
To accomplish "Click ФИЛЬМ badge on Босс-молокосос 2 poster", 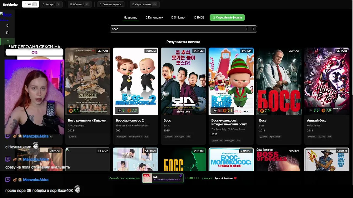I will pyautogui.click(x=151, y=51).
